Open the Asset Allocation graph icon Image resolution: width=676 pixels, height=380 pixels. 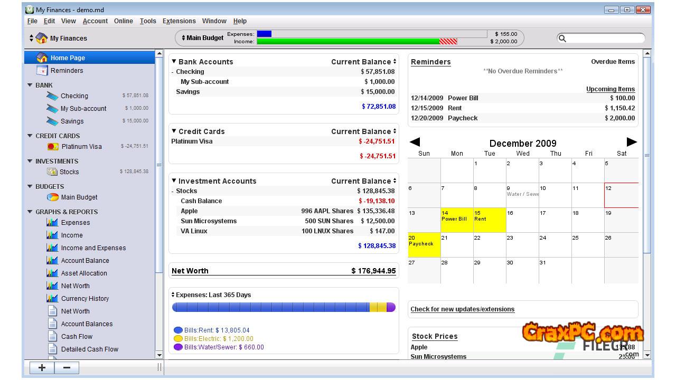coord(52,273)
